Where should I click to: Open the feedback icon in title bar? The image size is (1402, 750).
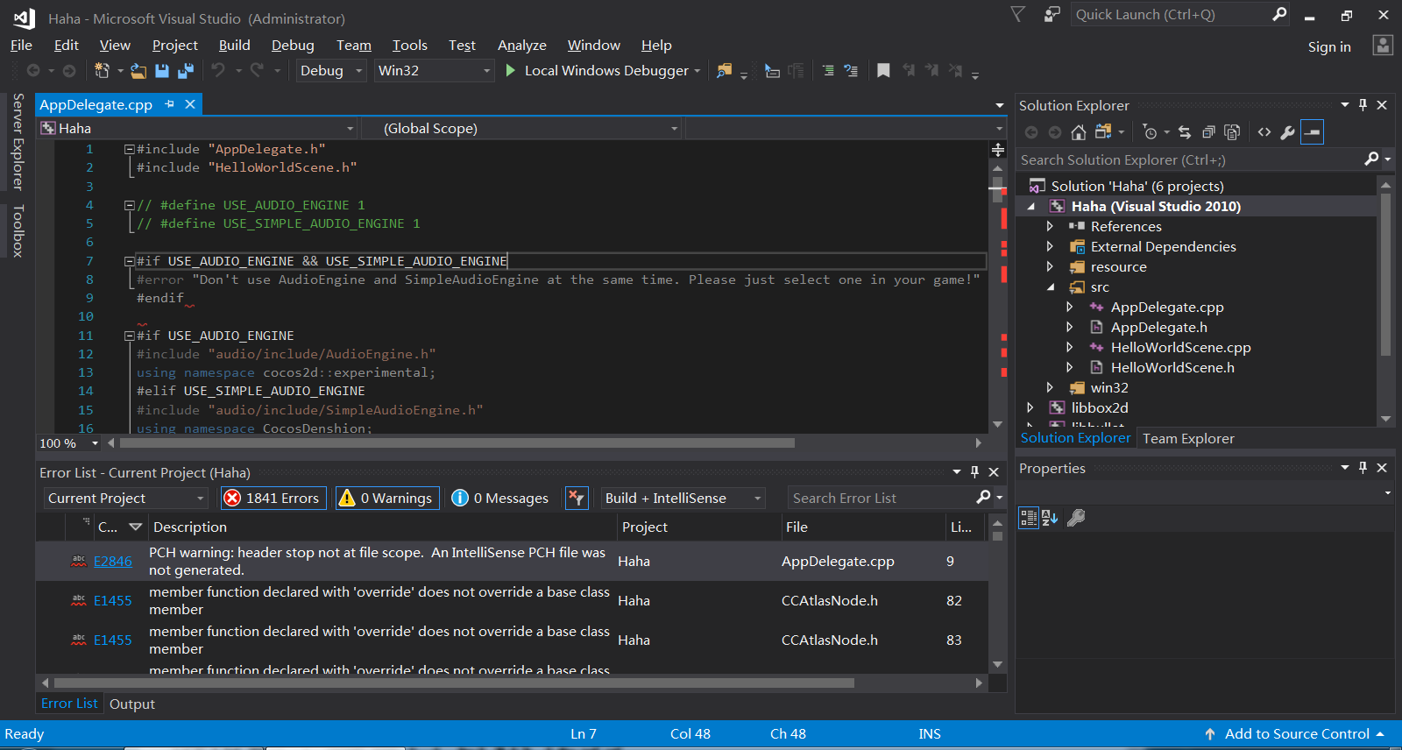[1051, 15]
